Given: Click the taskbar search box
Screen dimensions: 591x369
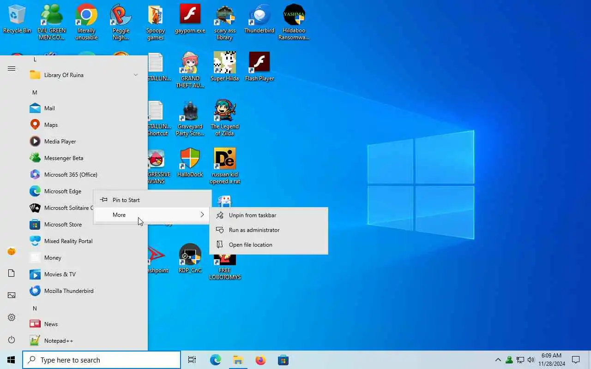Looking at the screenshot, I should pos(102,360).
